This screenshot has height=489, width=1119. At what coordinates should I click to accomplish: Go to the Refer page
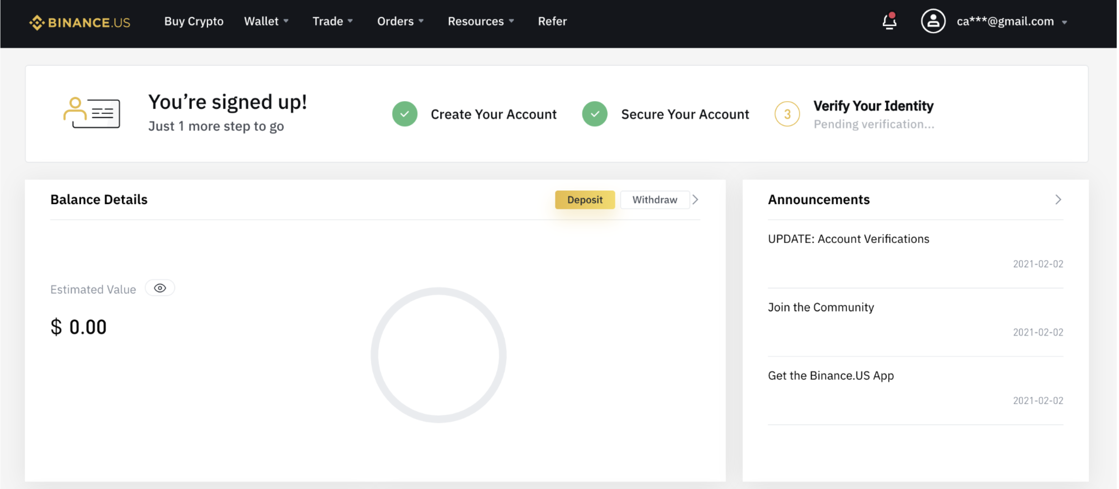pyautogui.click(x=552, y=21)
